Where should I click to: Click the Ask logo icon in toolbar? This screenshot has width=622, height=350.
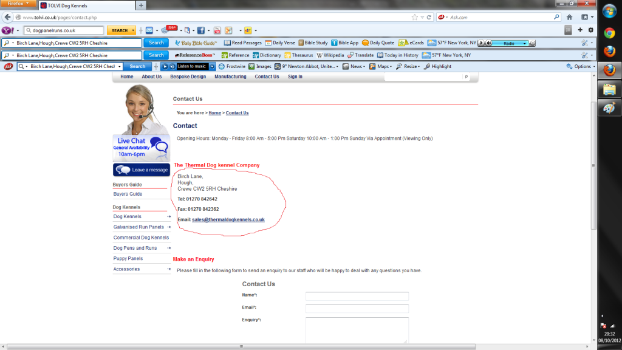[x=9, y=66]
